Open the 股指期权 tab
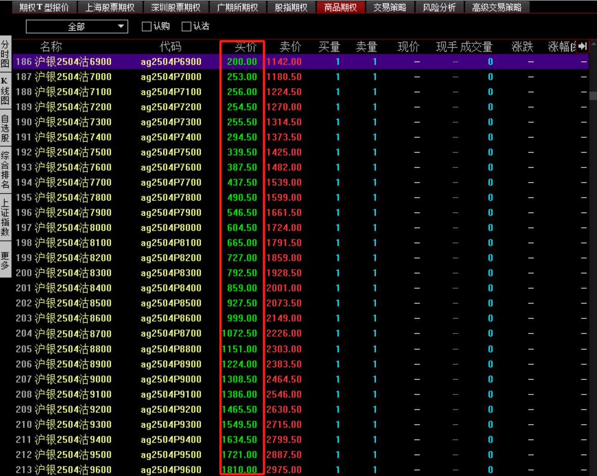Image resolution: width=597 pixels, height=476 pixels. pos(291,7)
